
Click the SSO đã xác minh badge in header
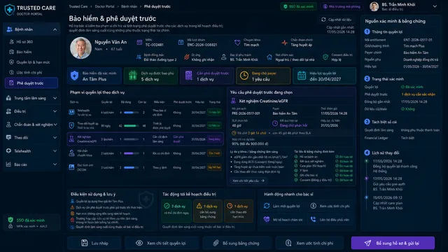(x=298, y=6)
